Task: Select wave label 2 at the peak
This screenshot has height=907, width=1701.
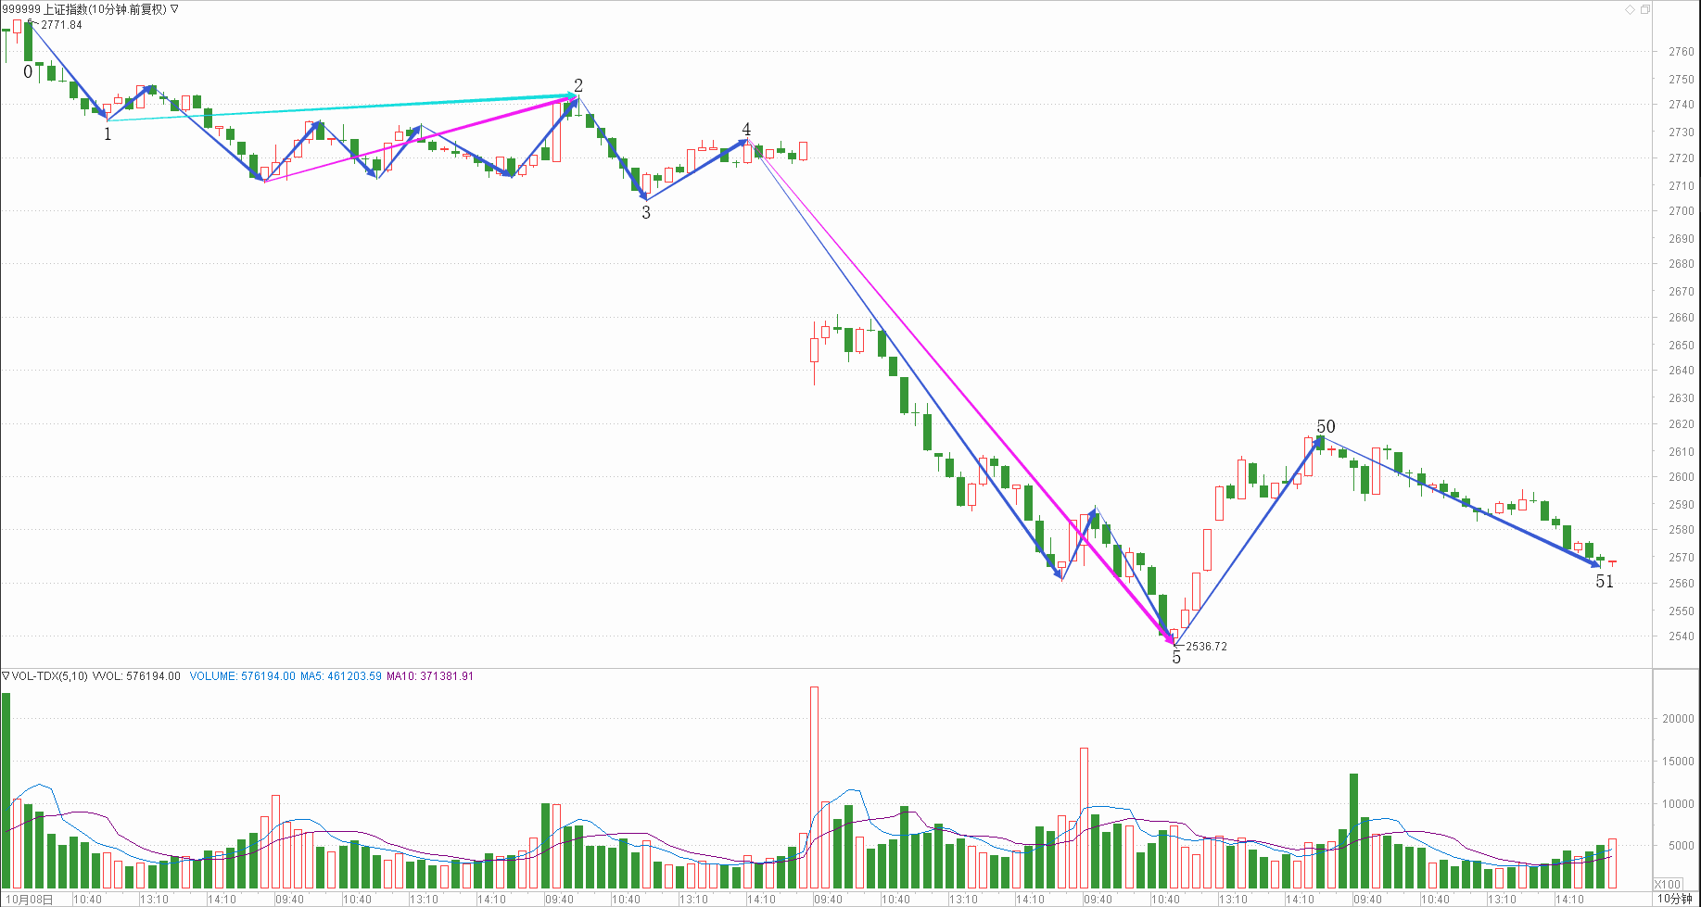Action: click(x=578, y=85)
